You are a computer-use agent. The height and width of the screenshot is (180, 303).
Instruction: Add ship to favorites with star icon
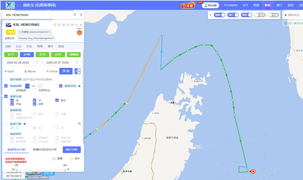point(68,25)
